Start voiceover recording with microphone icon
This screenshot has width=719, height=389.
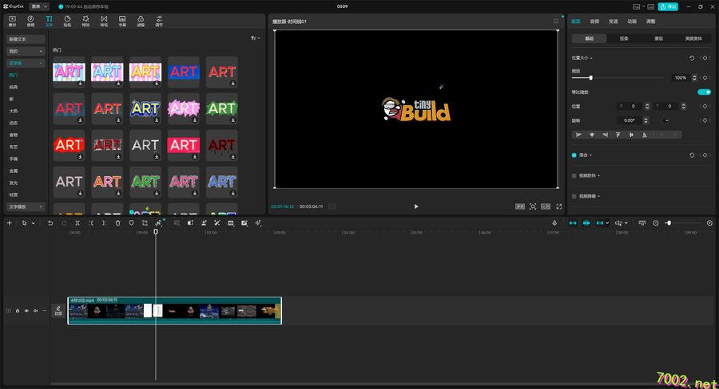(x=554, y=223)
